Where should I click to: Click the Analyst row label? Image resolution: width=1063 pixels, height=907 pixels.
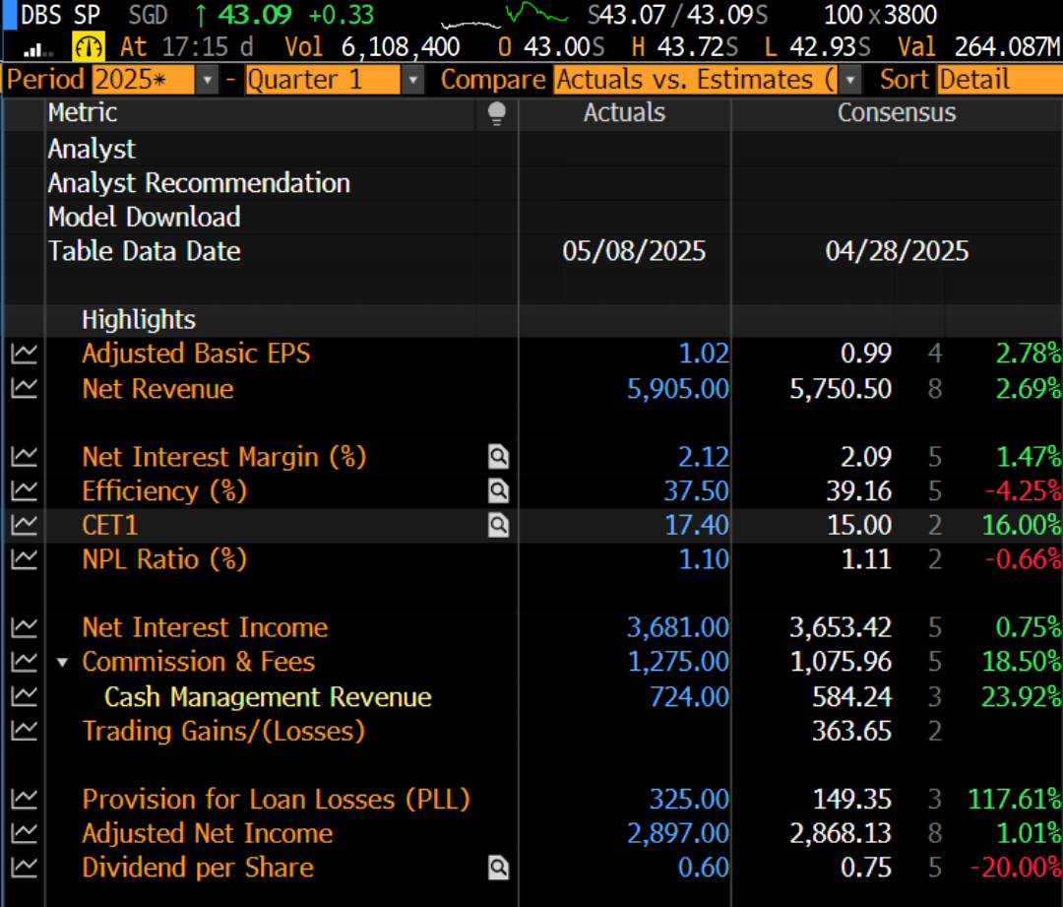point(92,149)
